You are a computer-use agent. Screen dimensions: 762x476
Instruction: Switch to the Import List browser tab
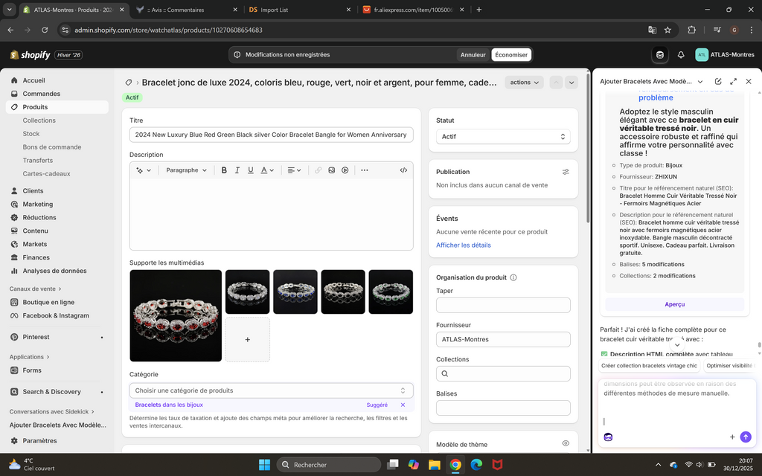click(299, 10)
